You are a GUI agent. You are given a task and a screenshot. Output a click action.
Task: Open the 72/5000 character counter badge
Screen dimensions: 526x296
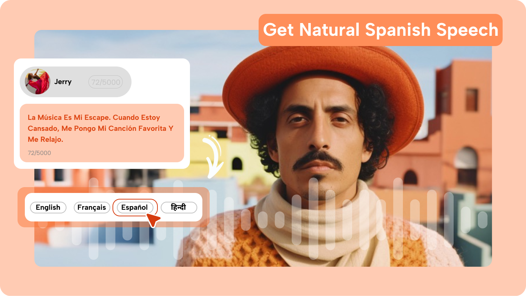click(x=106, y=81)
